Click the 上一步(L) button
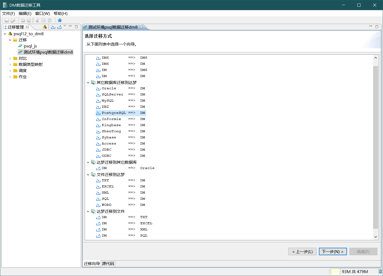 click(302, 251)
